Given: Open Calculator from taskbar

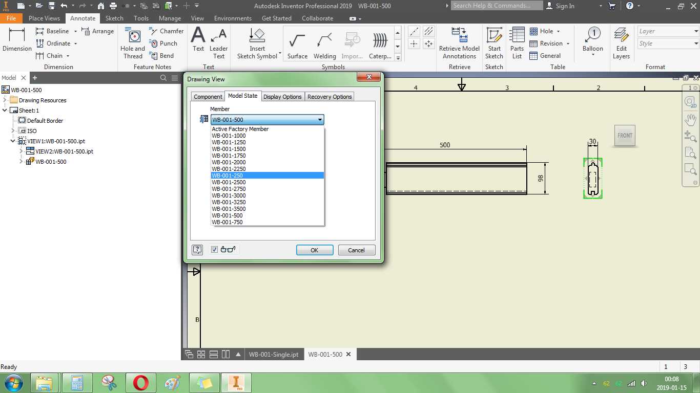Looking at the screenshot, I should [x=77, y=383].
